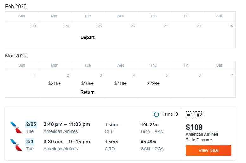Choose Mar 4 priced at $218+
246x163 pixels.
tap(121, 84)
